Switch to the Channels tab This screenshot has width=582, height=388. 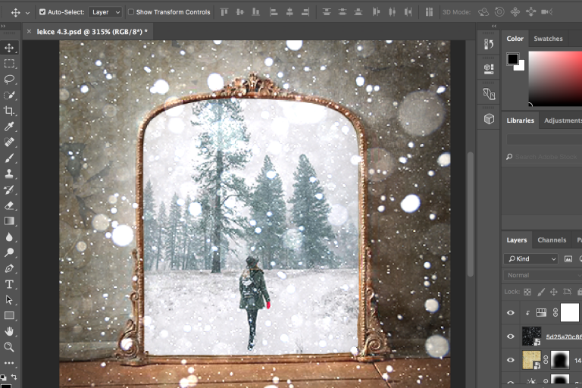tap(552, 240)
